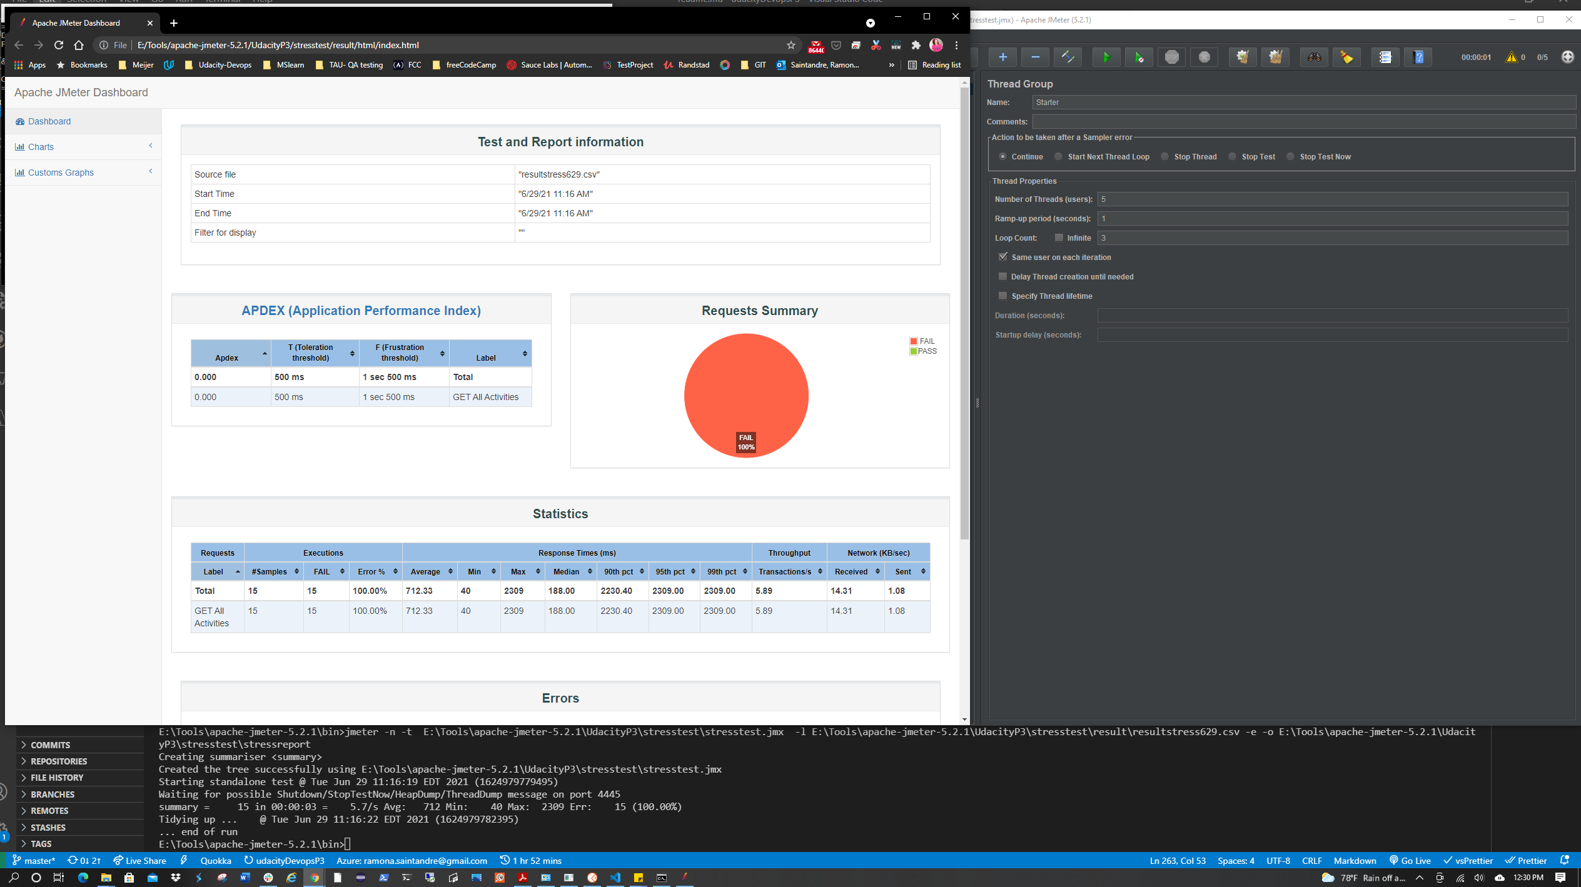1581x887 pixels.
Task: Select the Stop test icon in JMeter toolbar
Action: [x=1171, y=57]
